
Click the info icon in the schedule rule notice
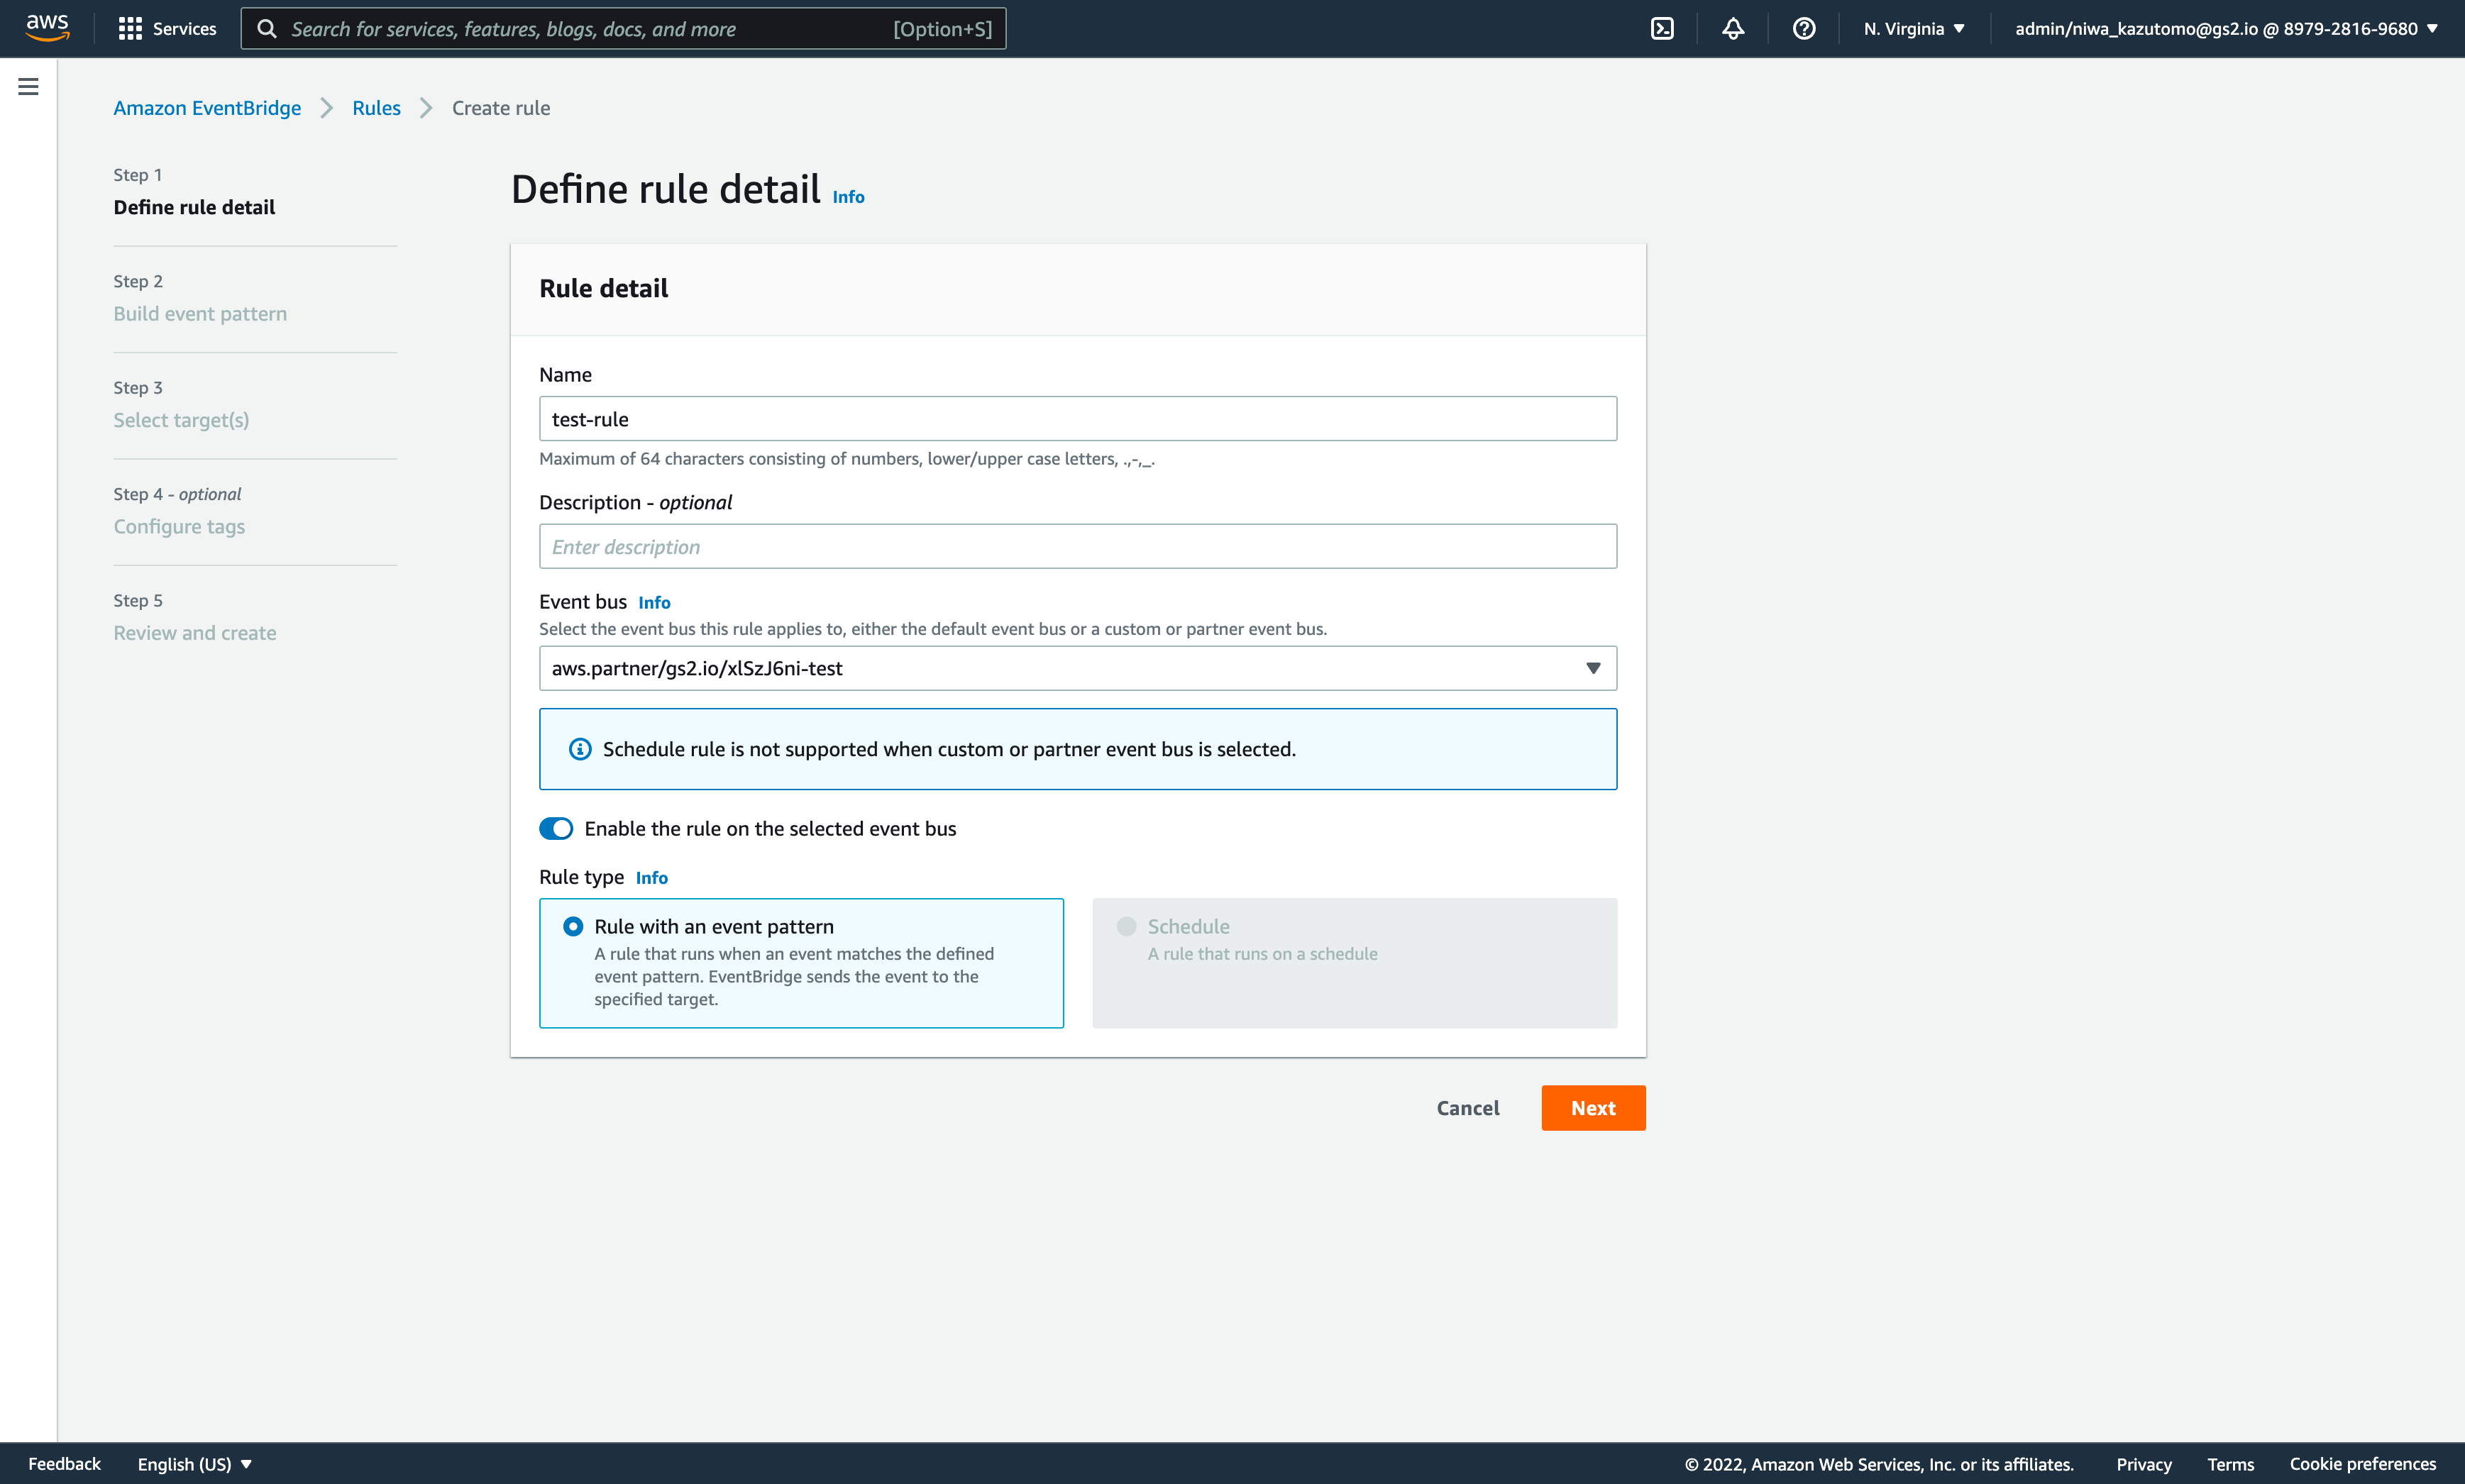(x=580, y=749)
